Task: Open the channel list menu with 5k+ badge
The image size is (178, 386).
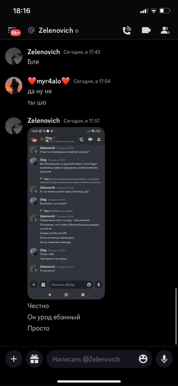Action: pos(14,31)
